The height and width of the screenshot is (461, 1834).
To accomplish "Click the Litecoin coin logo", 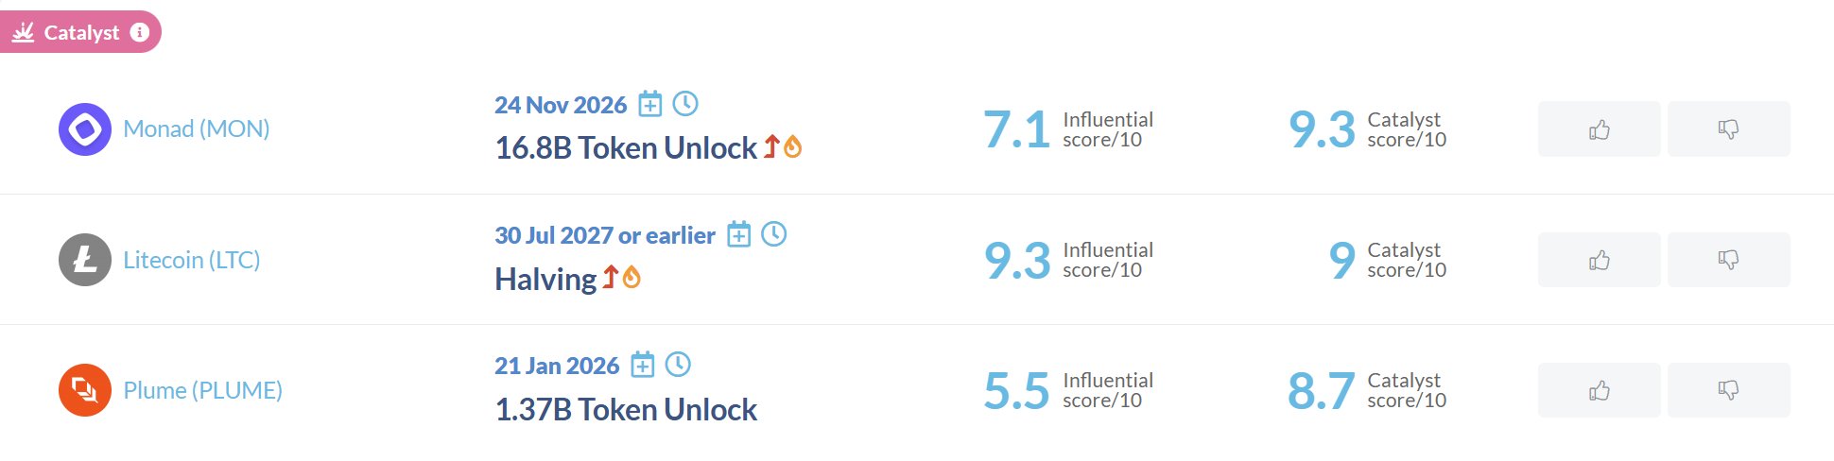I will [x=85, y=260].
